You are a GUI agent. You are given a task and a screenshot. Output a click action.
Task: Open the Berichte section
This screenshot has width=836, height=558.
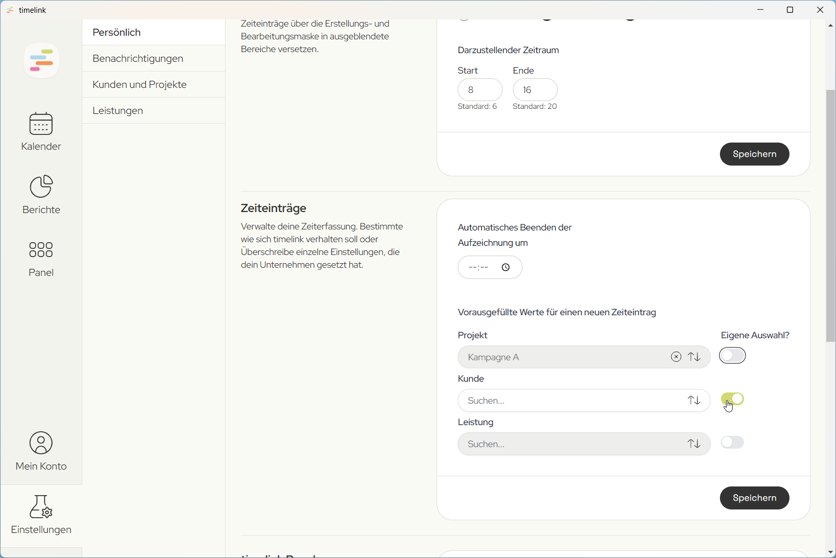click(41, 195)
